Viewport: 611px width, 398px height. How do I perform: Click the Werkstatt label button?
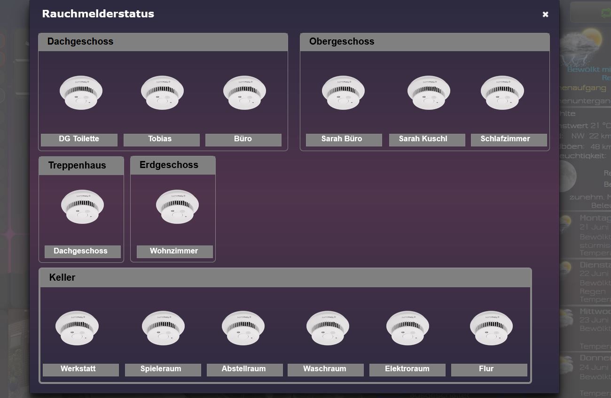click(81, 370)
